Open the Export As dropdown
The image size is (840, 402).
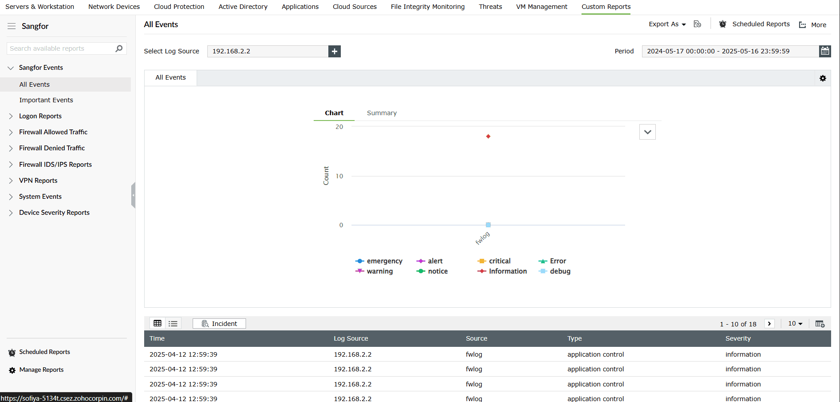pos(667,24)
